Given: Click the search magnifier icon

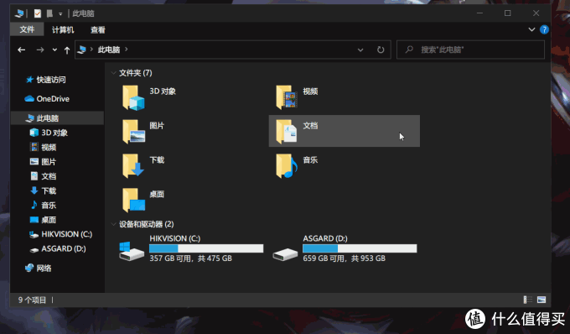Looking at the screenshot, I should pos(409,50).
